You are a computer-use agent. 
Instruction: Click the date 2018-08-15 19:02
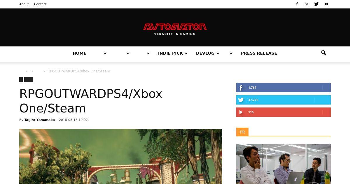[x=73, y=120]
